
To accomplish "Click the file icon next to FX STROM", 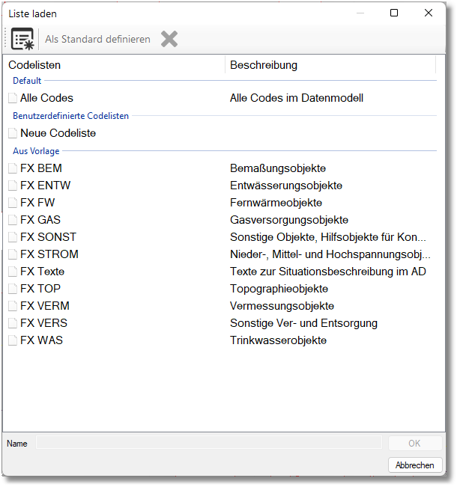I will (13, 255).
